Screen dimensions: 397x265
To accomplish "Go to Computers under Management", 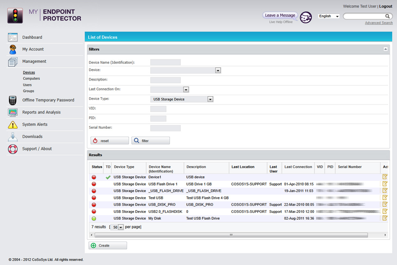I will point(32,79).
